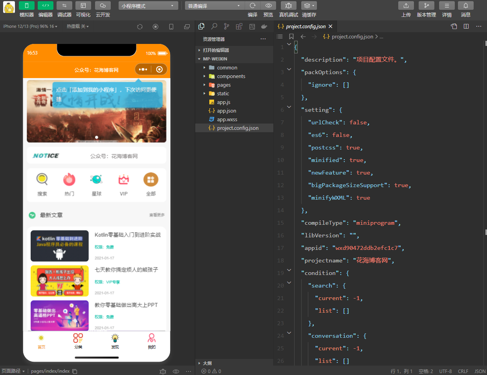Open the Kotlin course article thumbnail
The width and height of the screenshot is (487, 375).
coord(60,246)
